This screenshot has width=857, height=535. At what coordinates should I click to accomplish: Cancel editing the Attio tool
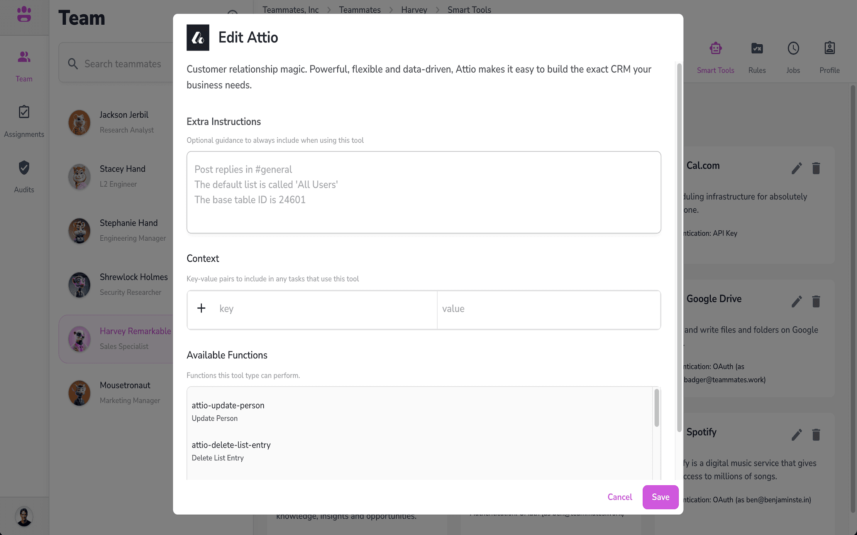click(620, 497)
